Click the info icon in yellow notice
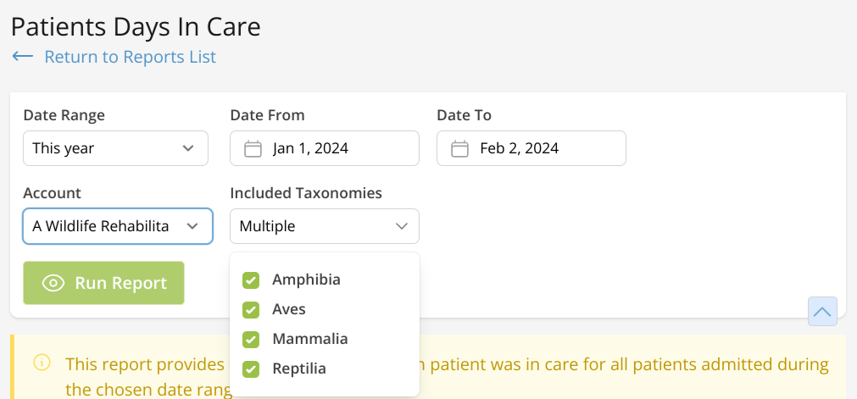Image resolution: width=857 pixels, height=399 pixels. tap(42, 363)
